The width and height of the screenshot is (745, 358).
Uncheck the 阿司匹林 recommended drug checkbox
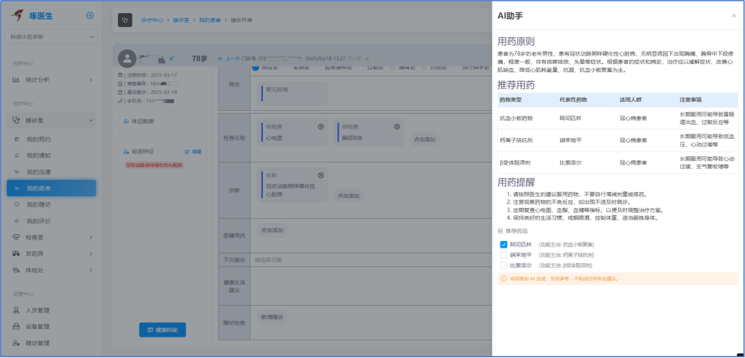point(504,244)
